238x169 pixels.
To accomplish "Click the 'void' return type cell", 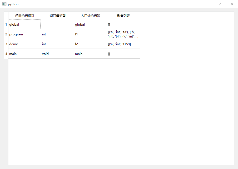I will click(58, 54).
